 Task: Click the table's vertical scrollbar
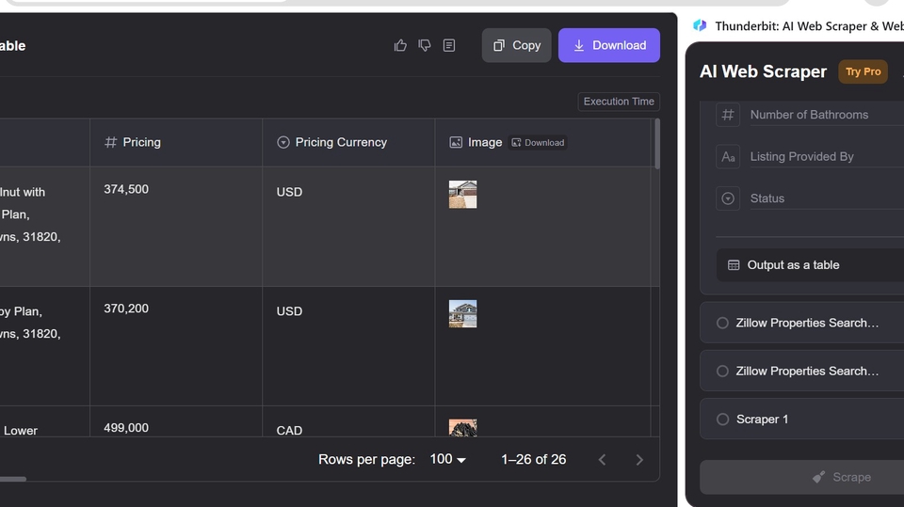point(656,146)
